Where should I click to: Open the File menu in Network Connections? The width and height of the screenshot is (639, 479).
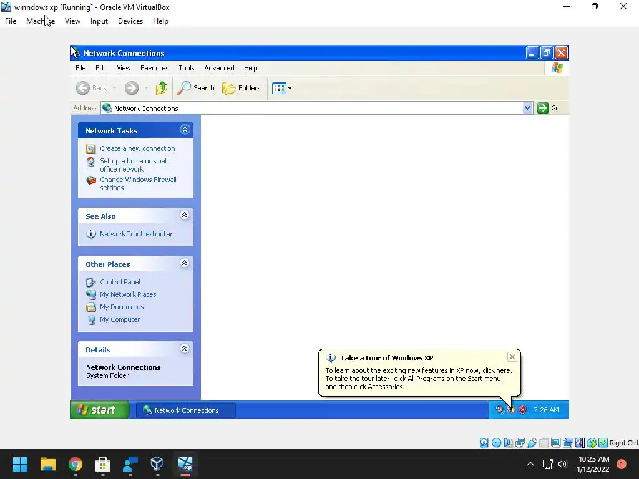click(x=80, y=68)
